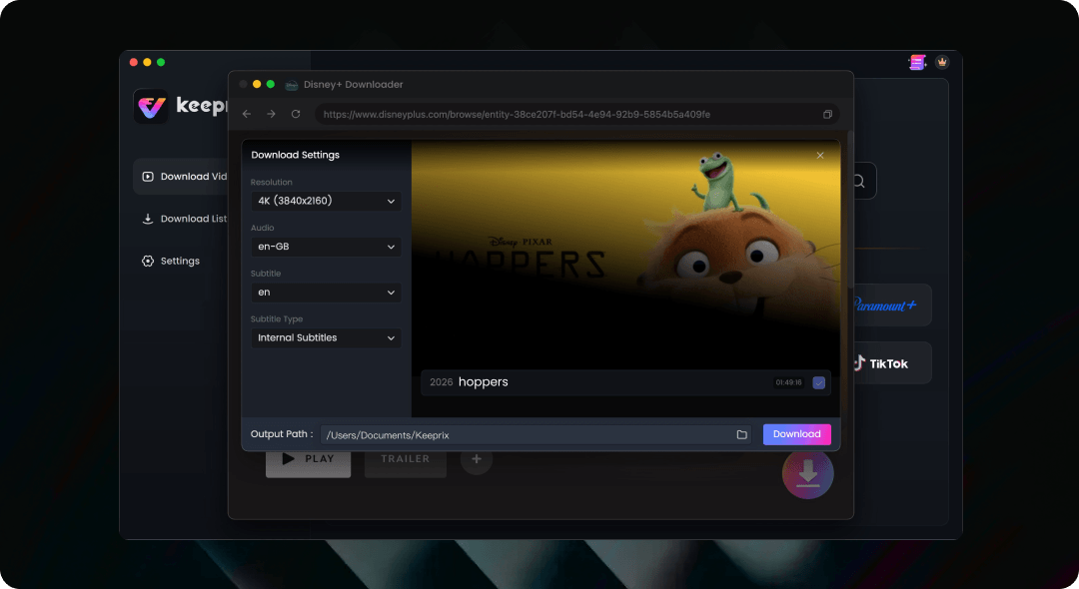The width and height of the screenshot is (1079, 589).
Task: Click the browser back arrow
Action: point(247,114)
